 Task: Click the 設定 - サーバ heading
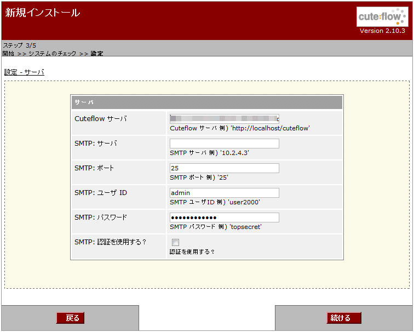coord(24,72)
